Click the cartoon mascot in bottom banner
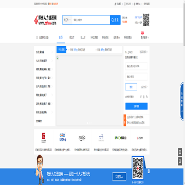 (40, 169)
